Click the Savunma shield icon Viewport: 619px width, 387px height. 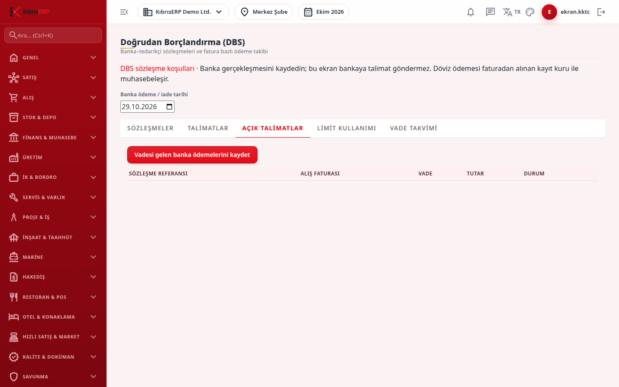14,377
